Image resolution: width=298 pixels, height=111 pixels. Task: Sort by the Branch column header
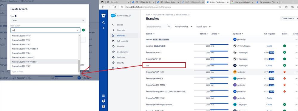click(x=150, y=34)
